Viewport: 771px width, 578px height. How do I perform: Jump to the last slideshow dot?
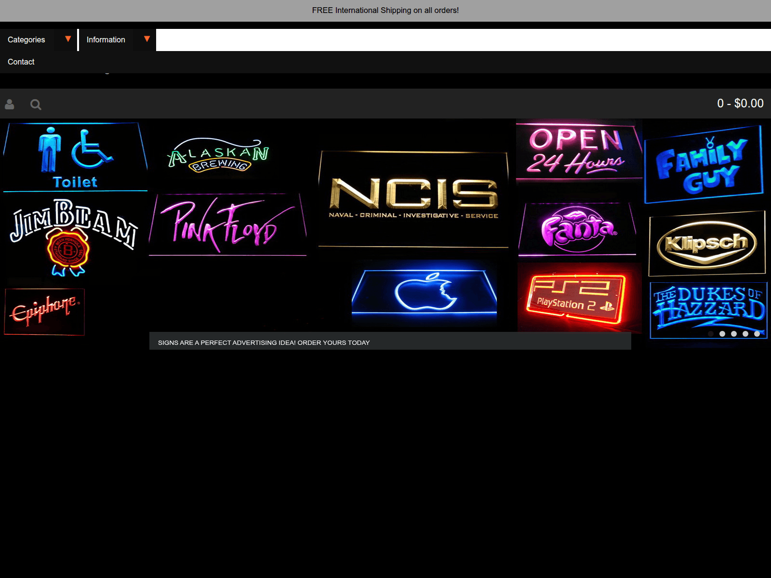tap(757, 334)
